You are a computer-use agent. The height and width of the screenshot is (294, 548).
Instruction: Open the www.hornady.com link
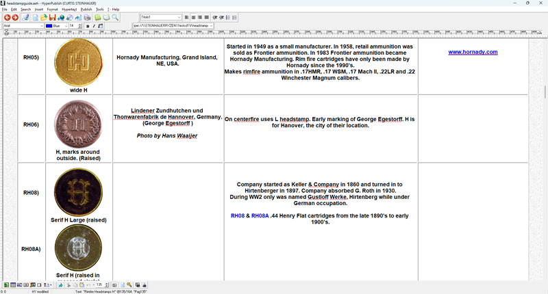473,52
